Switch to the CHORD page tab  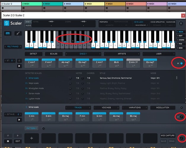(180, 40)
